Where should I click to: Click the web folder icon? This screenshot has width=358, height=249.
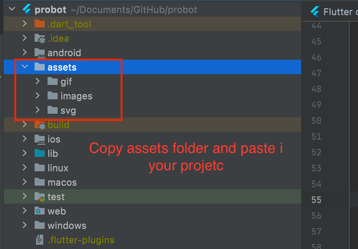point(40,211)
